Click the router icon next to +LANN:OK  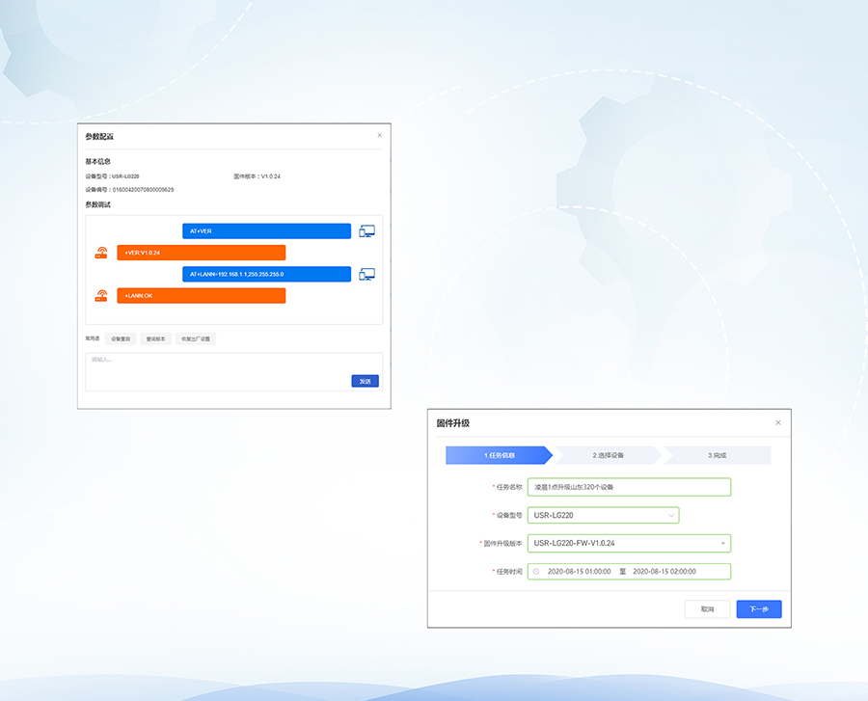(101, 296)
